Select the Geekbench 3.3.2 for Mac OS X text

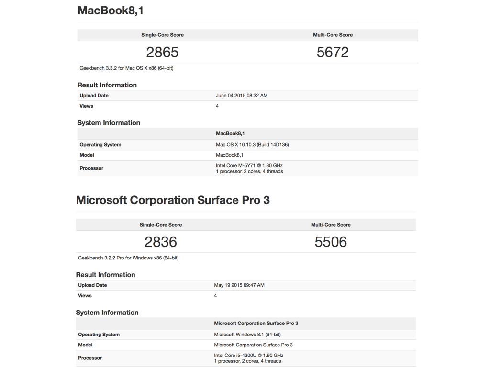pyautogui.click(x=126, y=68)
